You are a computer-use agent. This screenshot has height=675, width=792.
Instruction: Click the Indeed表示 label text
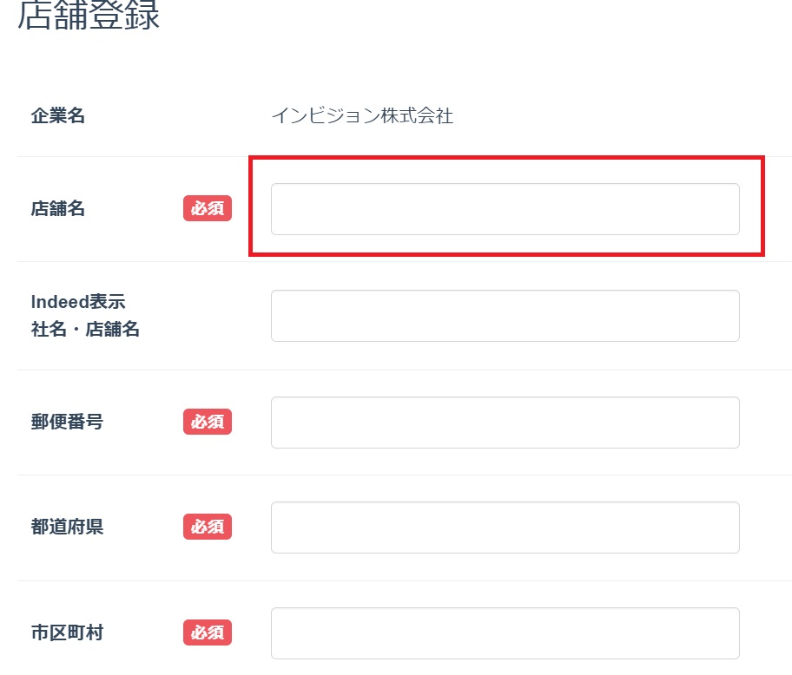(x=78, y=302)
